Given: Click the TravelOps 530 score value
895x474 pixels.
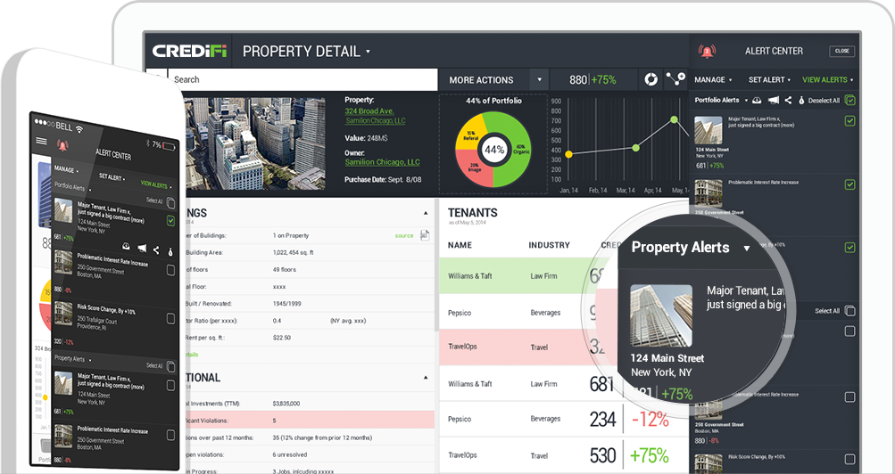Looking at the screenshot, I should [x=602, y=455].
